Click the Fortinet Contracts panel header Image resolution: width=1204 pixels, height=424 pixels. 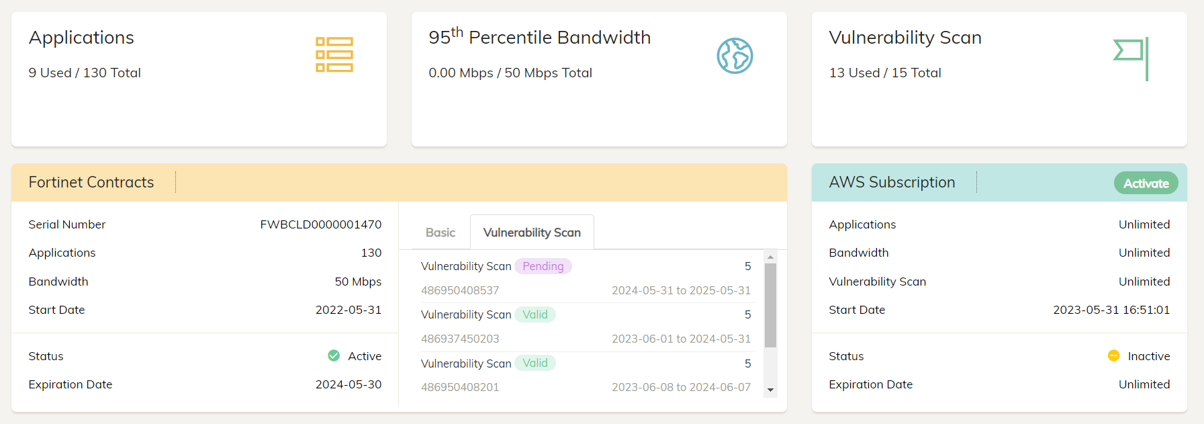91,182
